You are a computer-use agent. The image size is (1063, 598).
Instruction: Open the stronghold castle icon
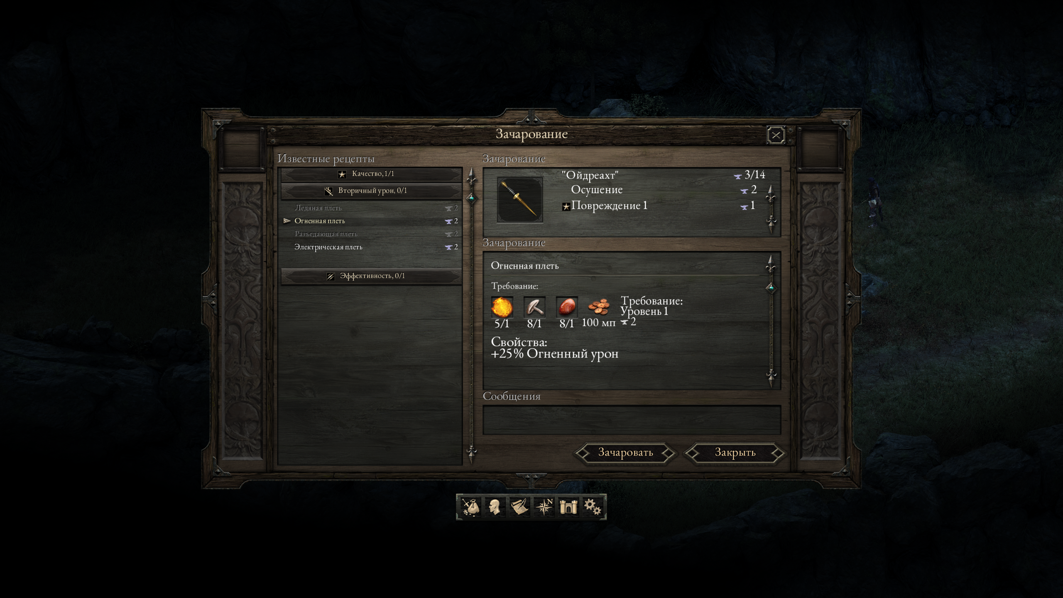pos(568,507)
